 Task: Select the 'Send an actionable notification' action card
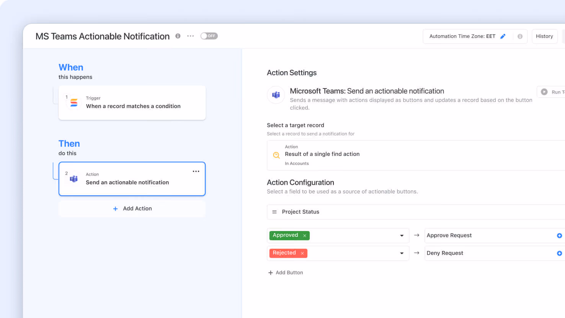click(x=132, y=179)
